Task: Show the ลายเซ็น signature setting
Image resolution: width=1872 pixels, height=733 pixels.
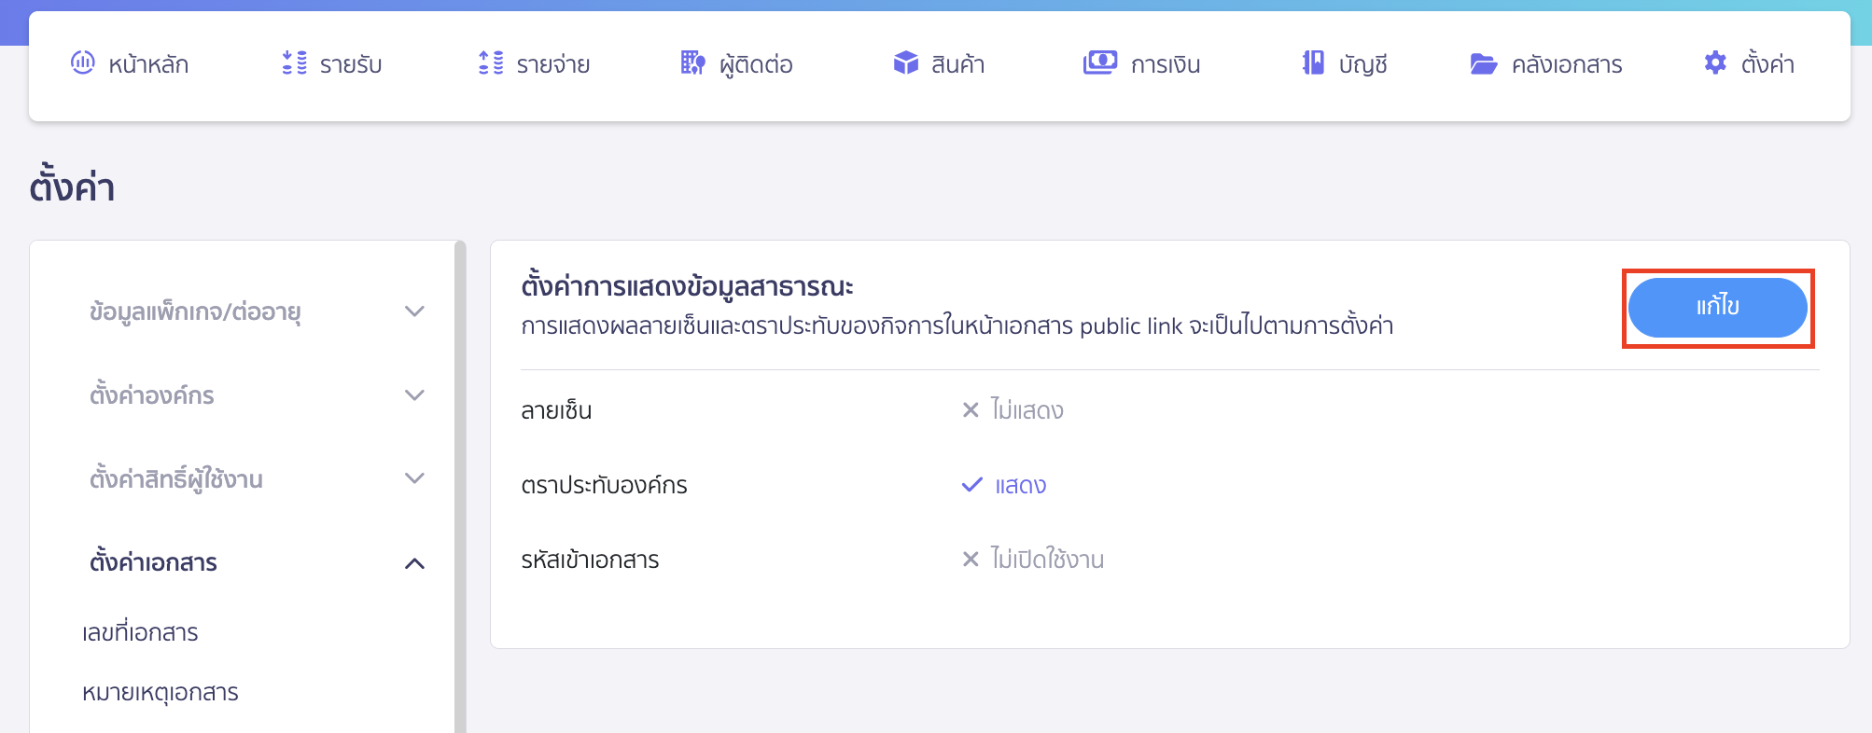Action: coord(1013,409)
